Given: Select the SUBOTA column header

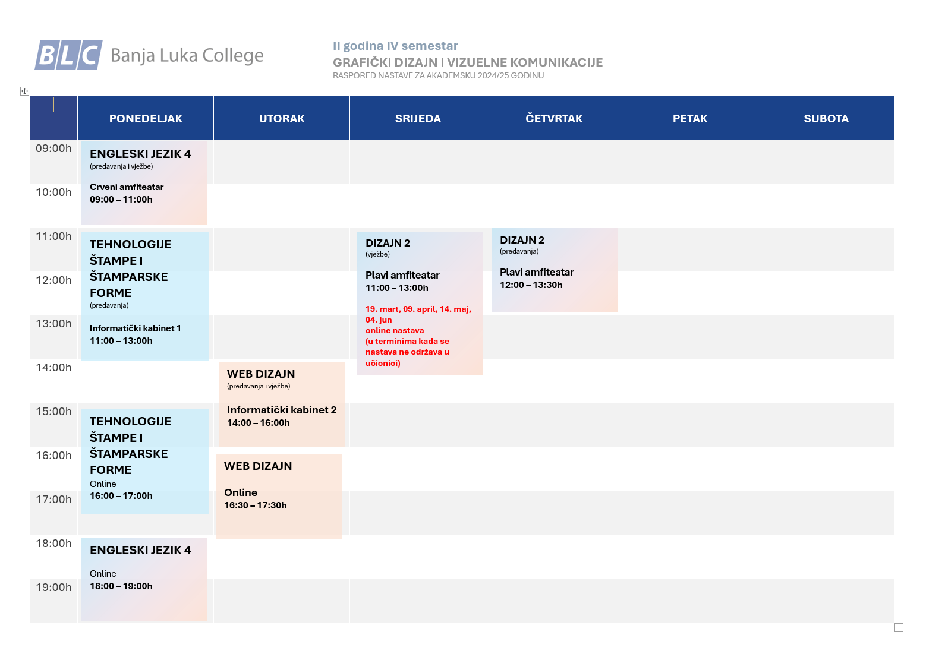Looking at the screenshot, I should tap(826, 118).
